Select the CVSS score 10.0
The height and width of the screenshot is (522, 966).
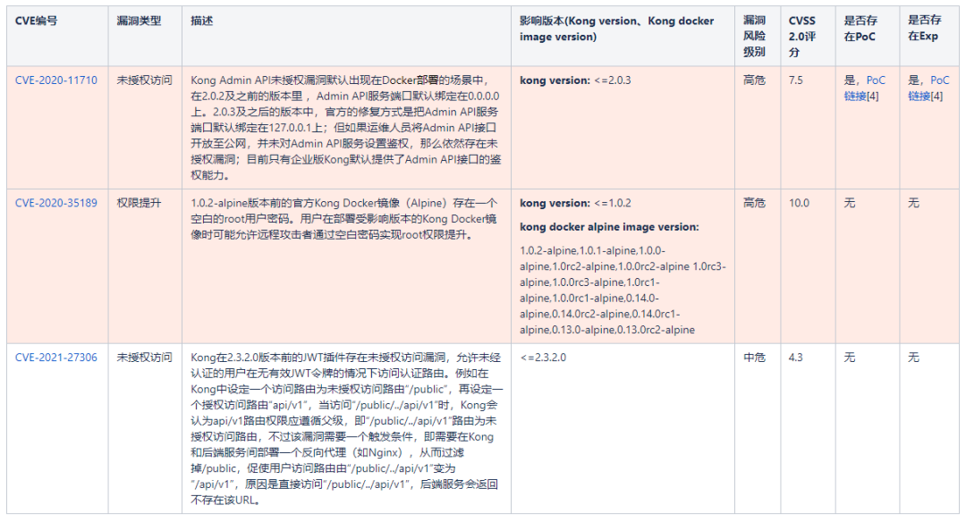click(799, 203)
